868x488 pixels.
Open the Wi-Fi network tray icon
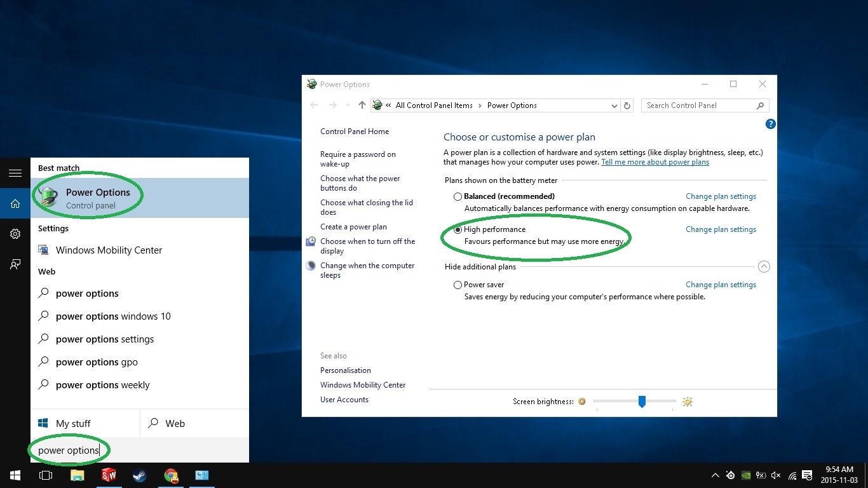point(792,475)
